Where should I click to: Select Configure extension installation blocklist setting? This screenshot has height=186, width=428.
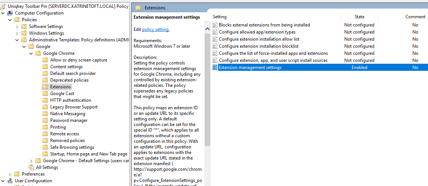pyautogui.click(x=259, y=46)
